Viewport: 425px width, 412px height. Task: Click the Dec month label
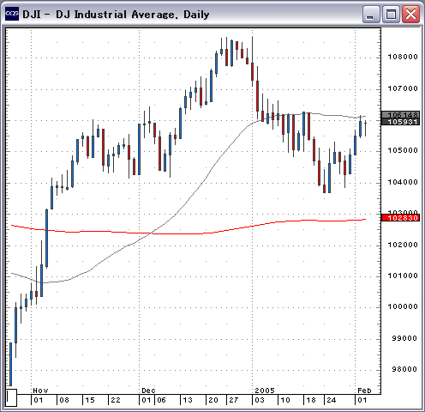point(148,391)
